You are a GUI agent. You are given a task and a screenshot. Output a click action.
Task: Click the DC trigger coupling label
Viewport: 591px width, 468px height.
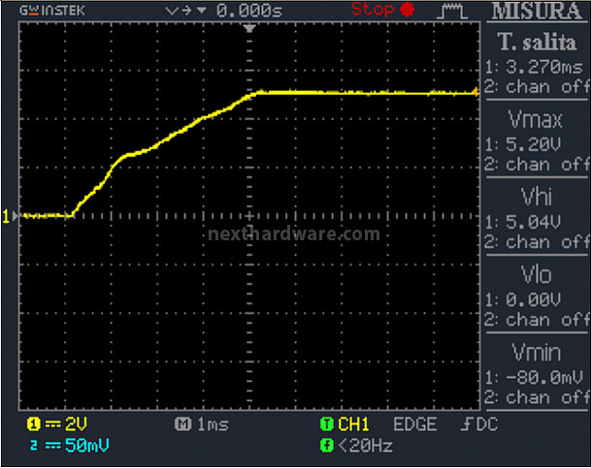pos(487,424)
